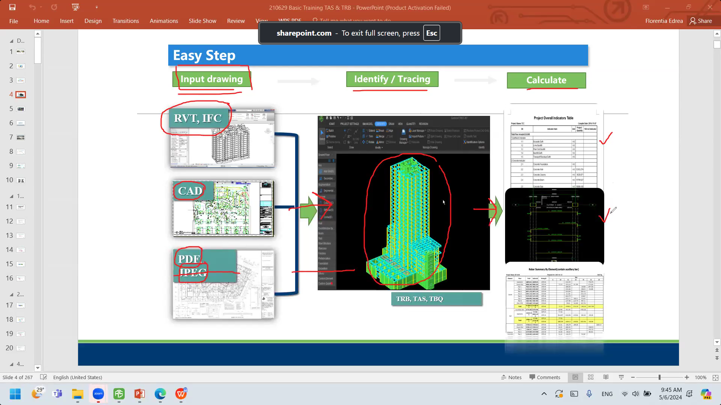The height and width of the screenshot is (405, 721).
Task: Switch to Slide Sorter view
Action: [x=591, y=377]
